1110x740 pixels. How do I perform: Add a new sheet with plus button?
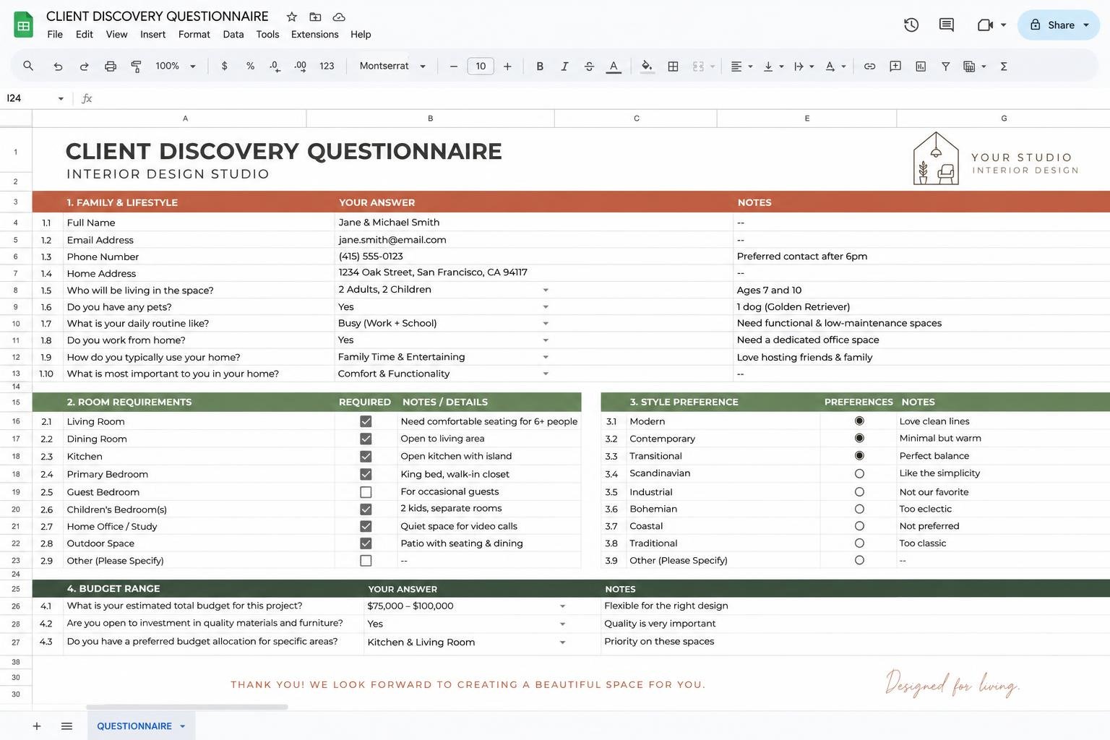pyautogui.click(x=37, y=726)
